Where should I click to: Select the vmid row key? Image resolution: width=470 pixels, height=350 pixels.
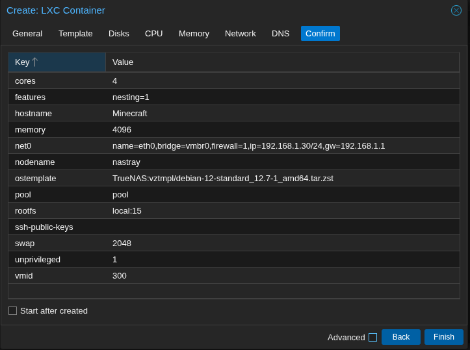[23, 276]
